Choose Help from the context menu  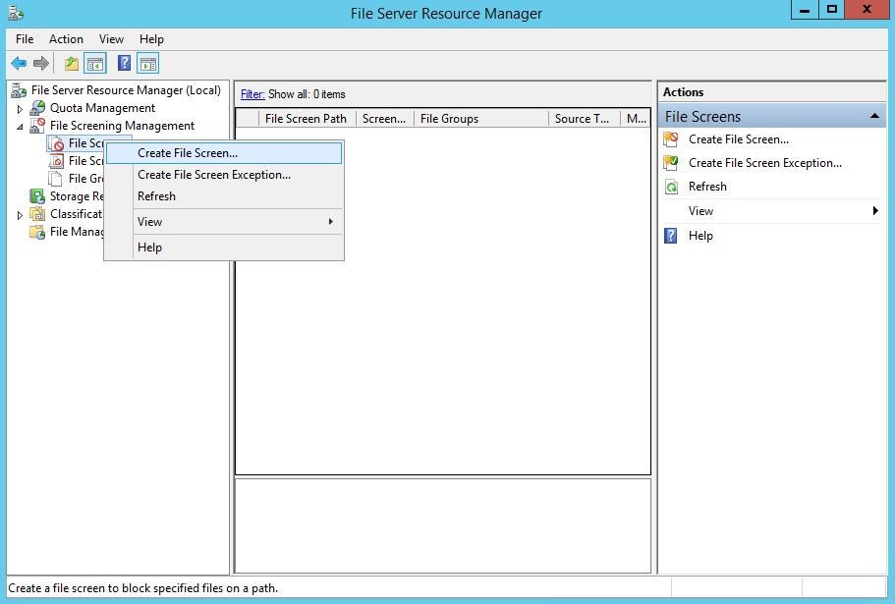(224, 247)
